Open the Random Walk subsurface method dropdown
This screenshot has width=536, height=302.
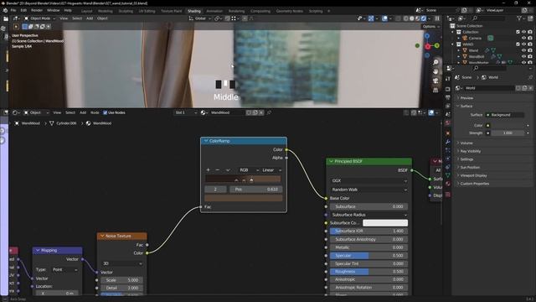point(368,190)
